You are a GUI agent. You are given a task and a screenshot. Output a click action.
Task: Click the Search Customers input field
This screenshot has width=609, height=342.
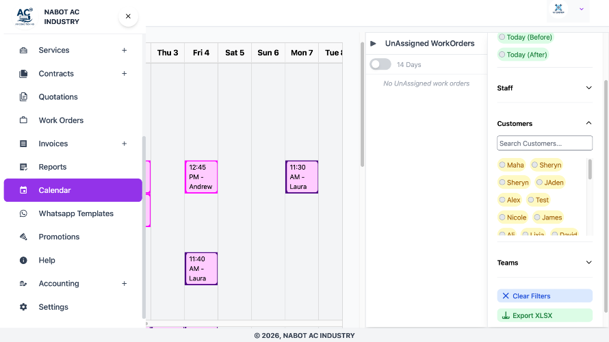coord(545,144)
